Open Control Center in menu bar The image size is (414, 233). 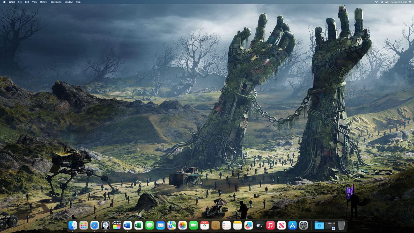point(387,2)
